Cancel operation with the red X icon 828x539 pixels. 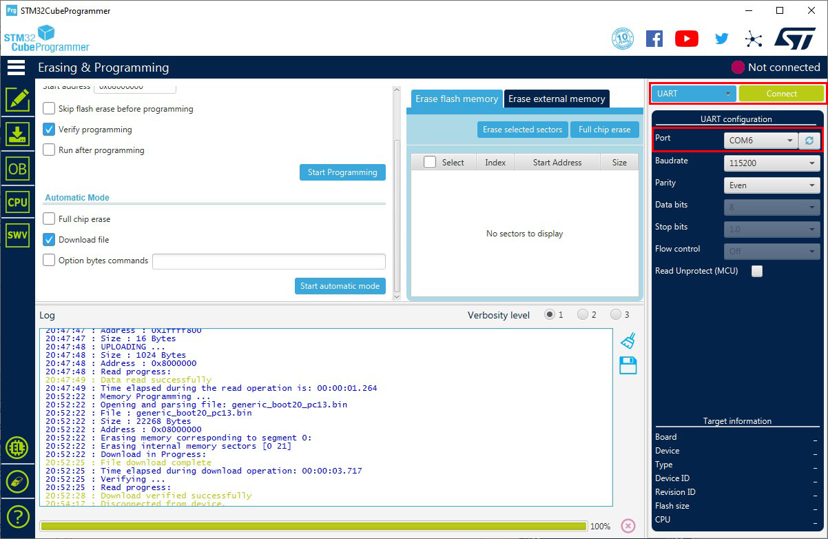click(x=628, y=525)
